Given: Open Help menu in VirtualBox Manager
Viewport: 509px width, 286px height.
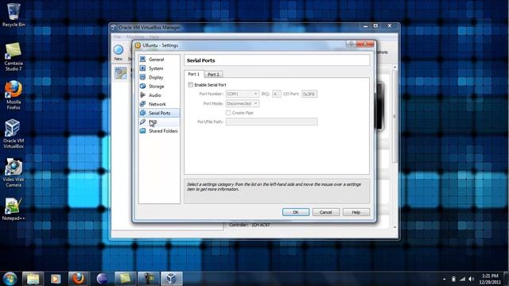Looking at the screenshot, I should coord(153,37).
